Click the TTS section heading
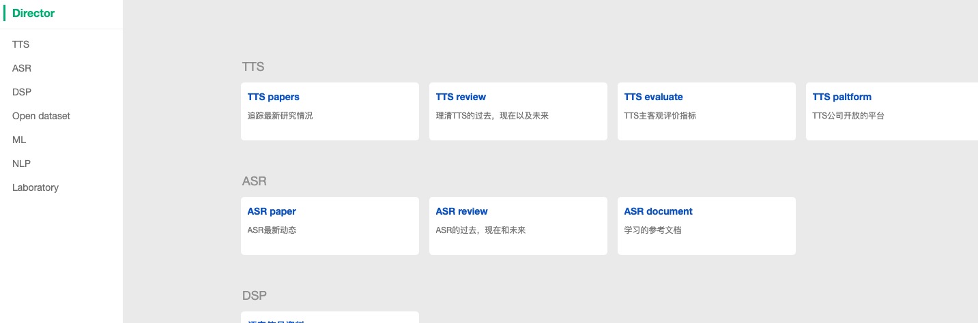 pos(253,67)
